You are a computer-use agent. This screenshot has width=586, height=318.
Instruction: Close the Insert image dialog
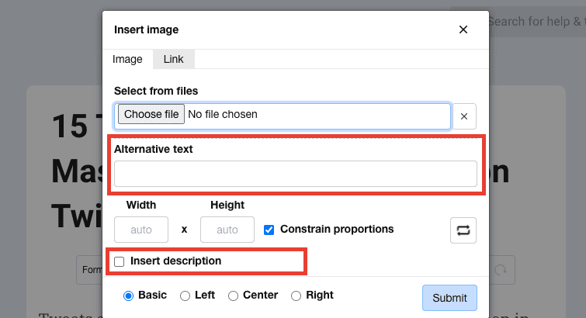(463, 30)
